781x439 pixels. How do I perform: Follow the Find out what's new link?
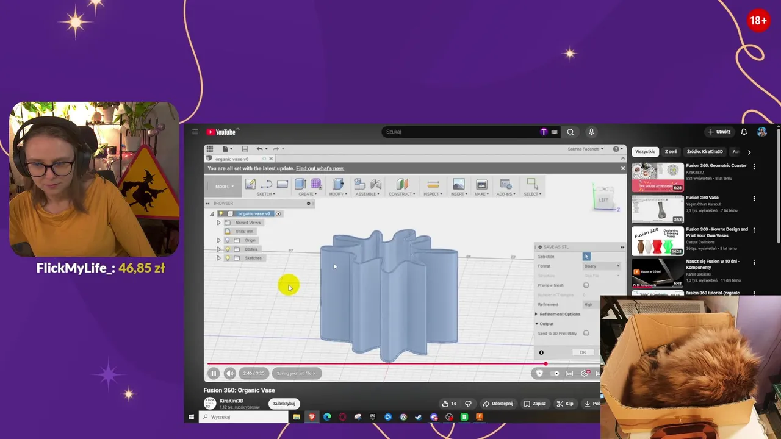click(x=320, y=168)
